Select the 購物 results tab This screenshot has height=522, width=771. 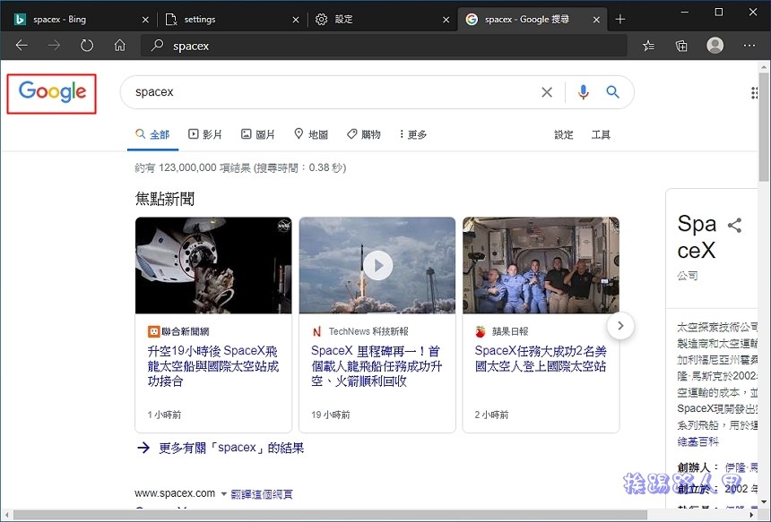363,134
